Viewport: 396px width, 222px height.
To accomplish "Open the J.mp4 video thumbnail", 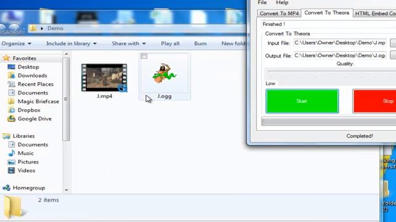I will 105,78.
